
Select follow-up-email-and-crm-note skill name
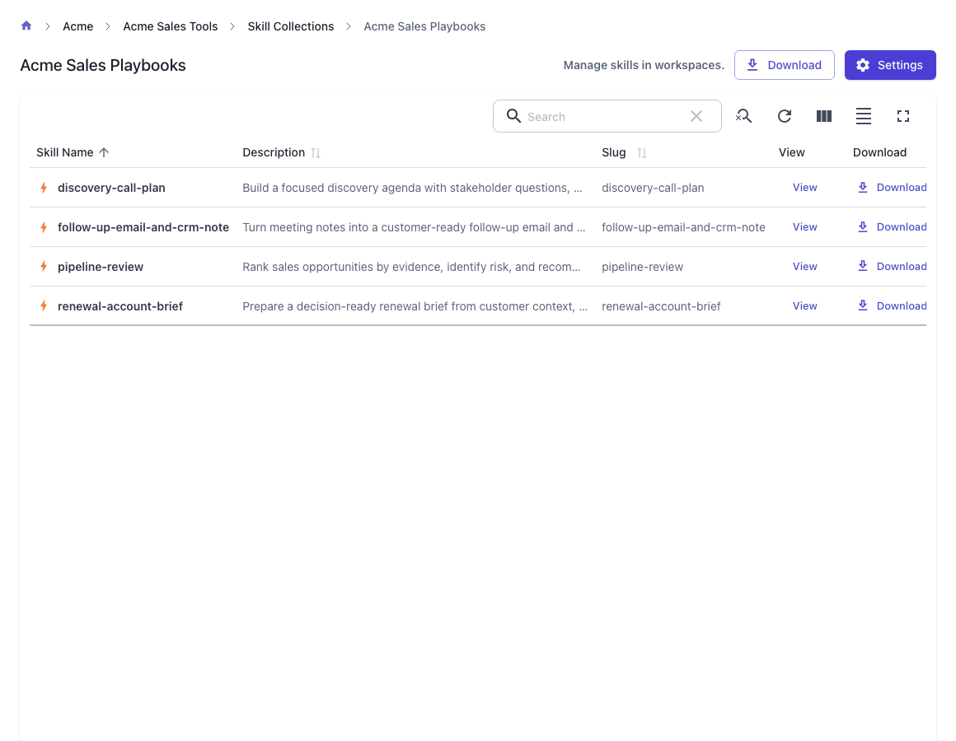tap(143, 227)
